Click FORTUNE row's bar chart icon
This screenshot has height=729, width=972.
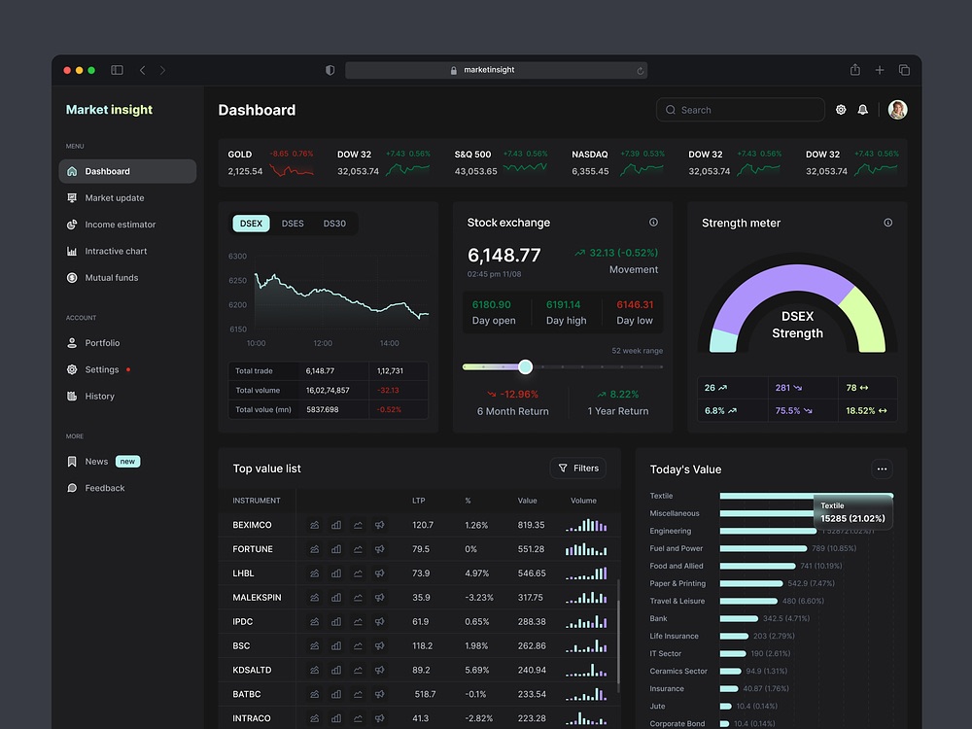pos(336,549)
